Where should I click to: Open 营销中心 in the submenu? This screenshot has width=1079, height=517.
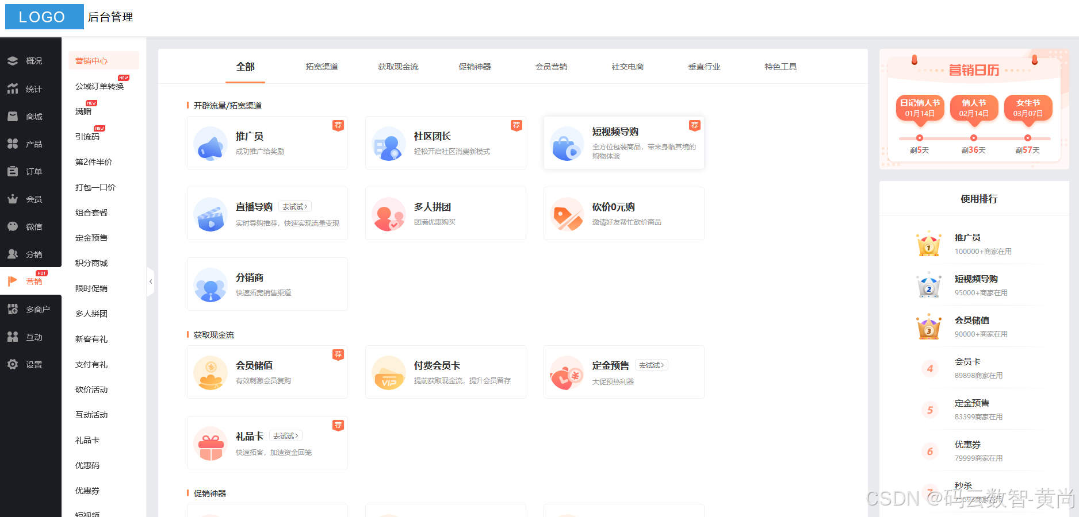(104, 61)
